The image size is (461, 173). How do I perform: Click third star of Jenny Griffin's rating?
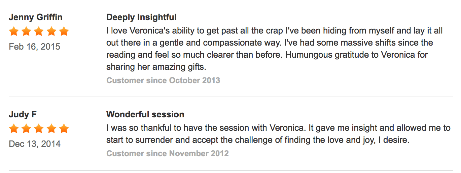pyautogui.click(x=39, y=32)
